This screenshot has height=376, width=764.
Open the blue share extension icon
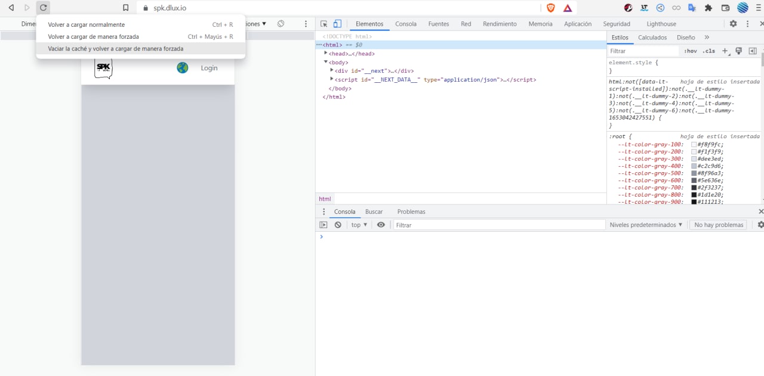[660, 8]
